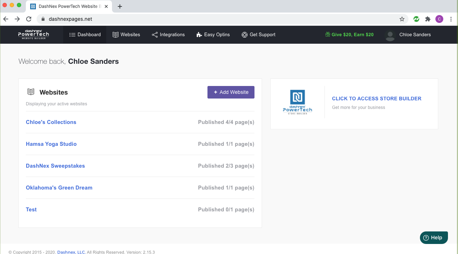This screenshot has height=254, width=458.
Task: Click the Get more for your business text
Action: [x=359, y=107]
